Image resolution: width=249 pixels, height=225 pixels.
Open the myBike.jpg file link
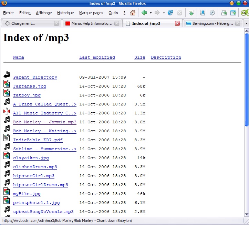[x=27, y=194]
